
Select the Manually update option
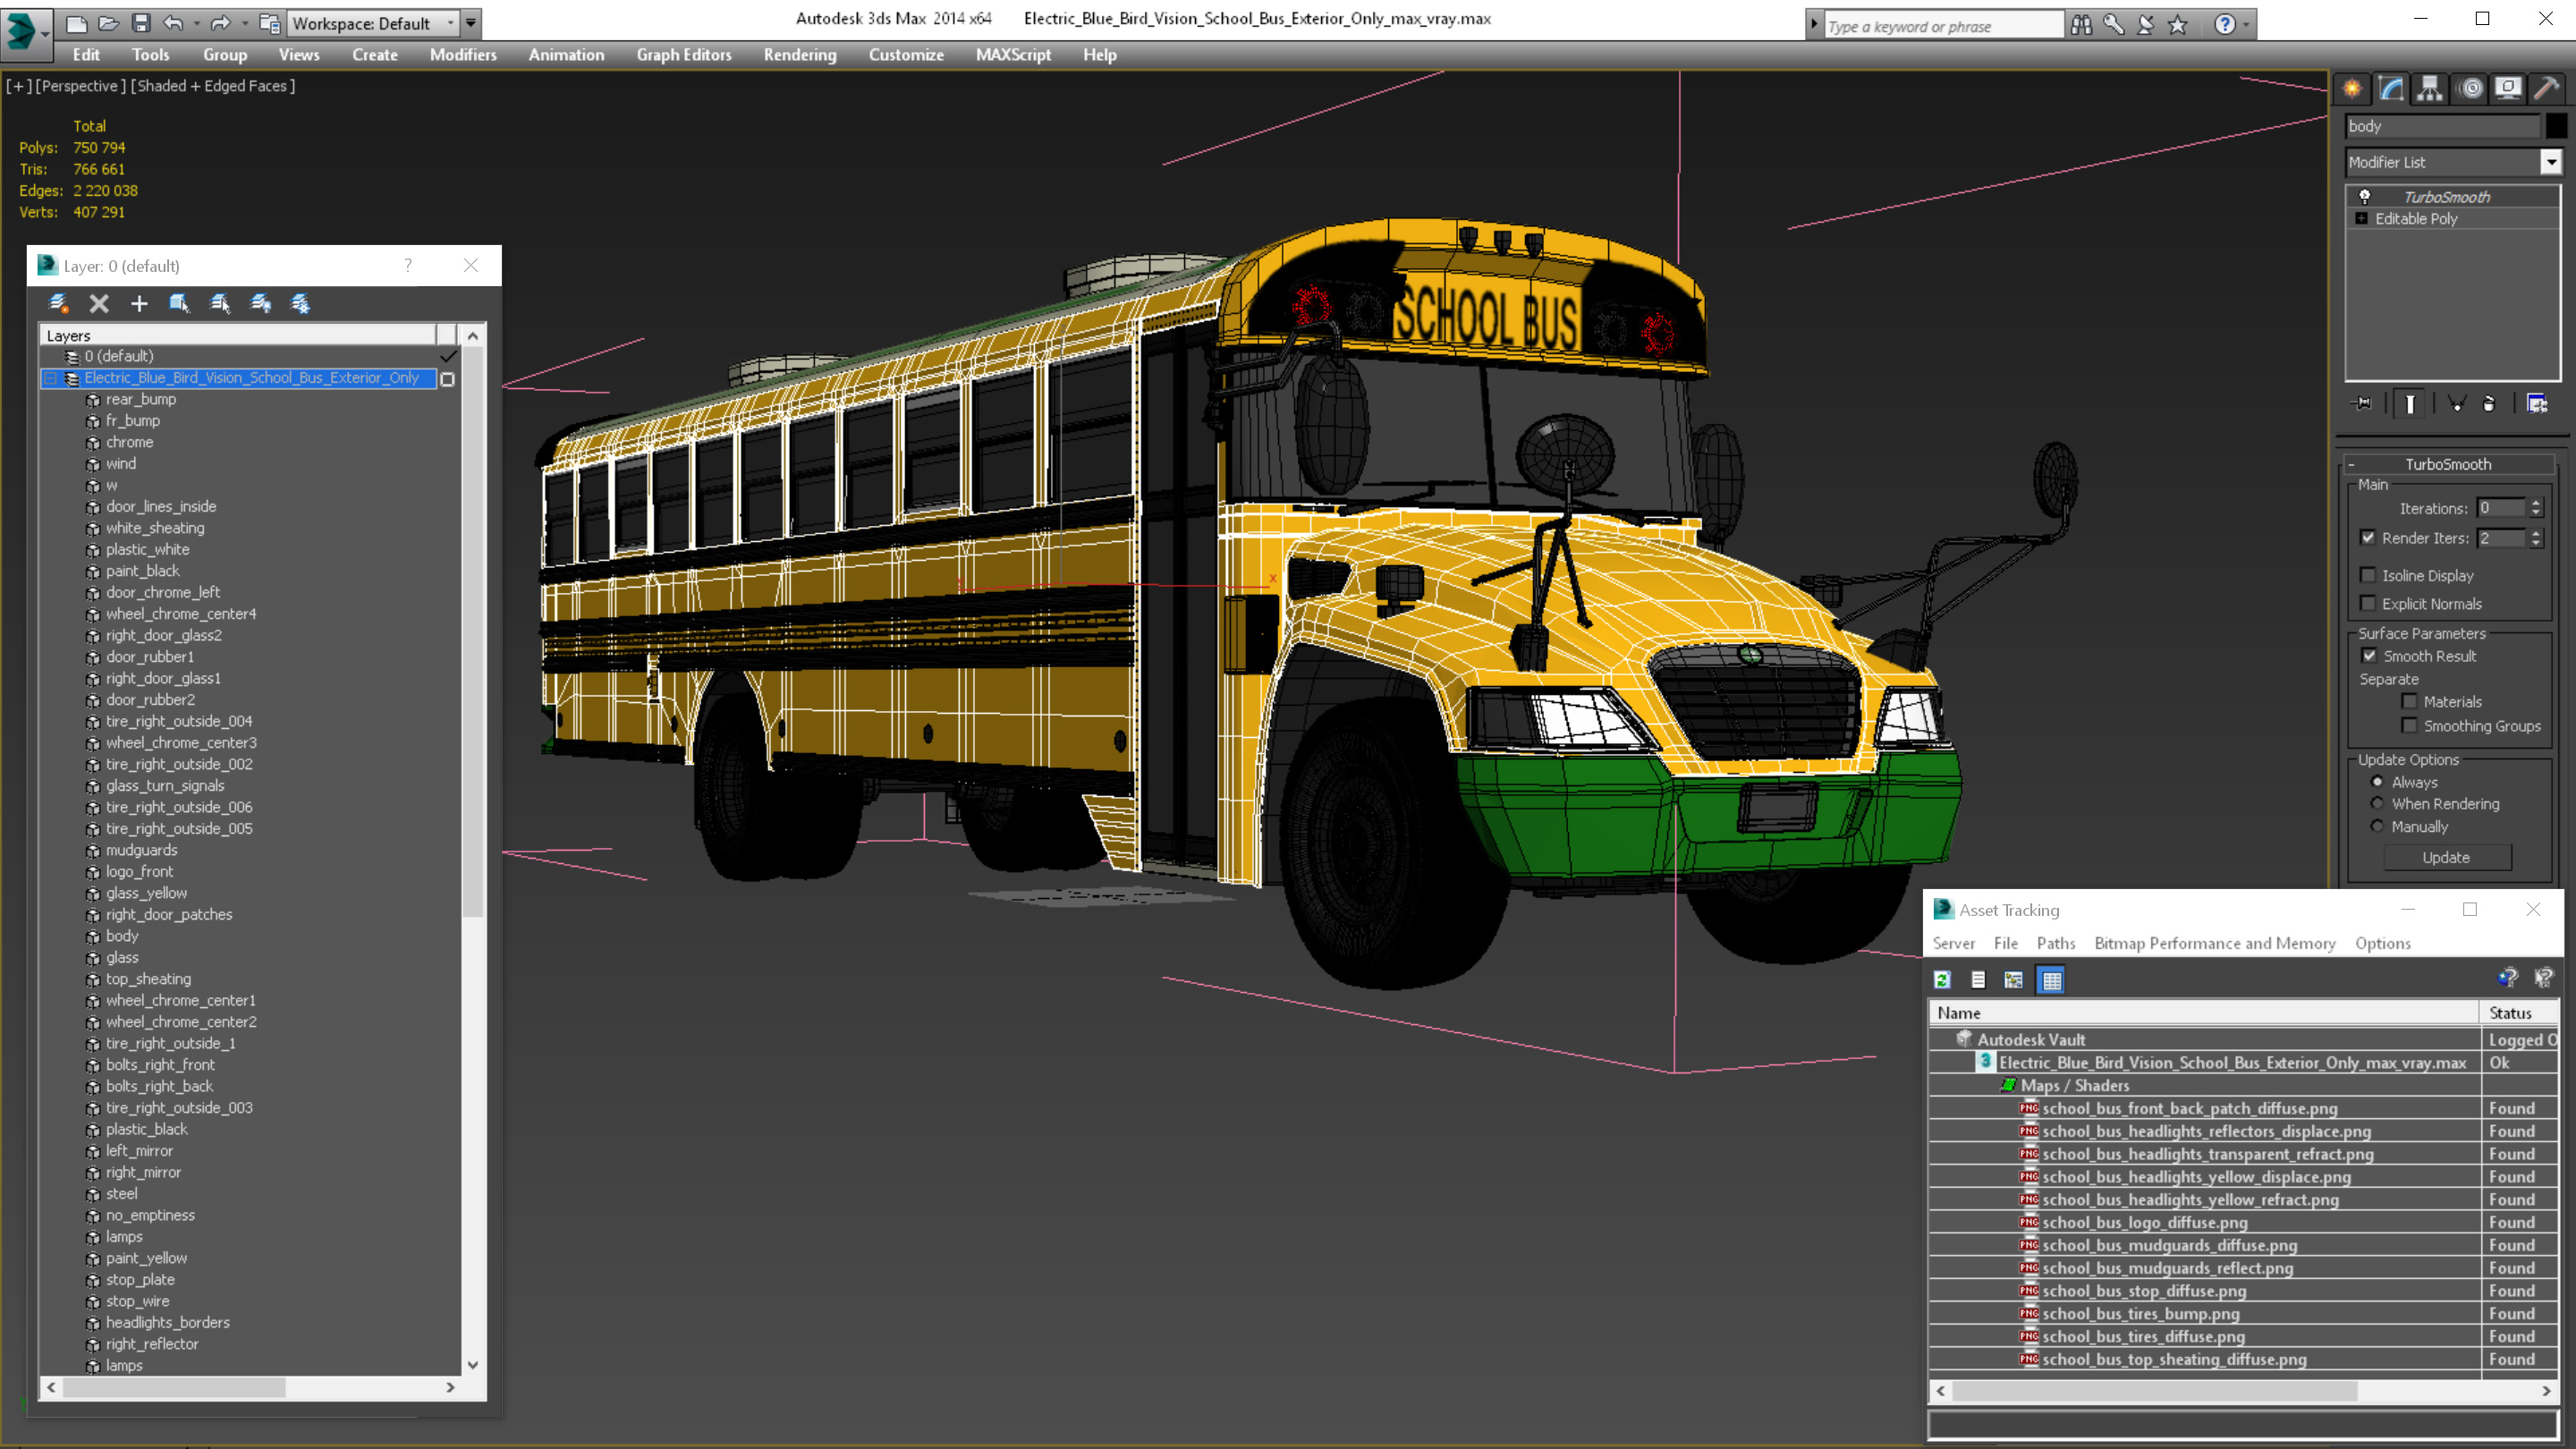(x=2377, y=827)
